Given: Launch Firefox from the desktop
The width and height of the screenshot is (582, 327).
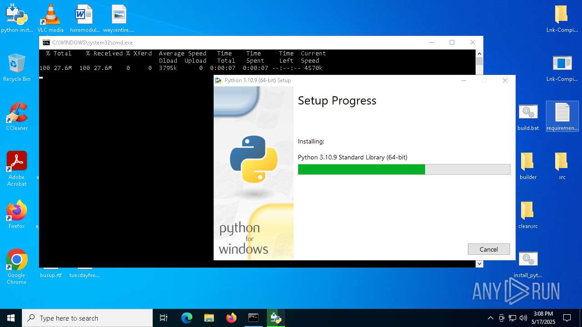Looking at the screenshot, I should (17, 214).
